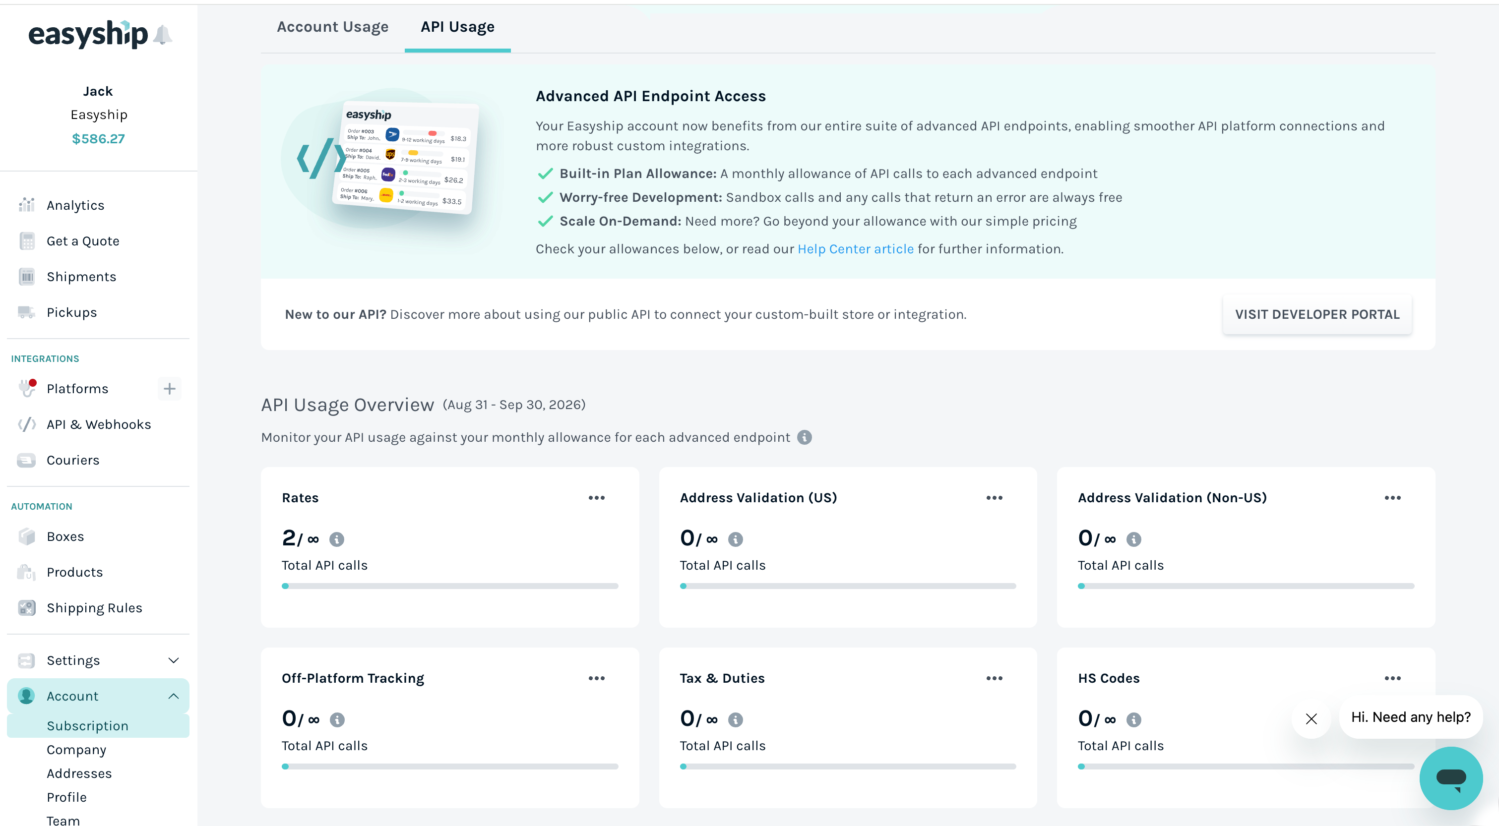Open the Help Center article link
This screenshot has width=1499, height=826.
[856, 249]
